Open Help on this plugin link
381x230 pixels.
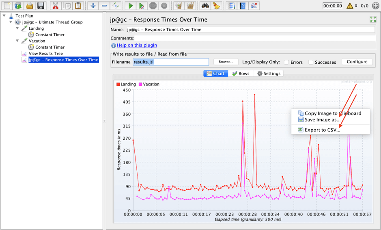(x=137, y=45)
